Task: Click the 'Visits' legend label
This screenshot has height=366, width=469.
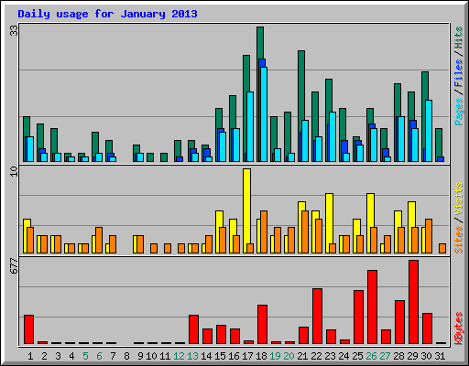Action: click(x=458, y=199)
